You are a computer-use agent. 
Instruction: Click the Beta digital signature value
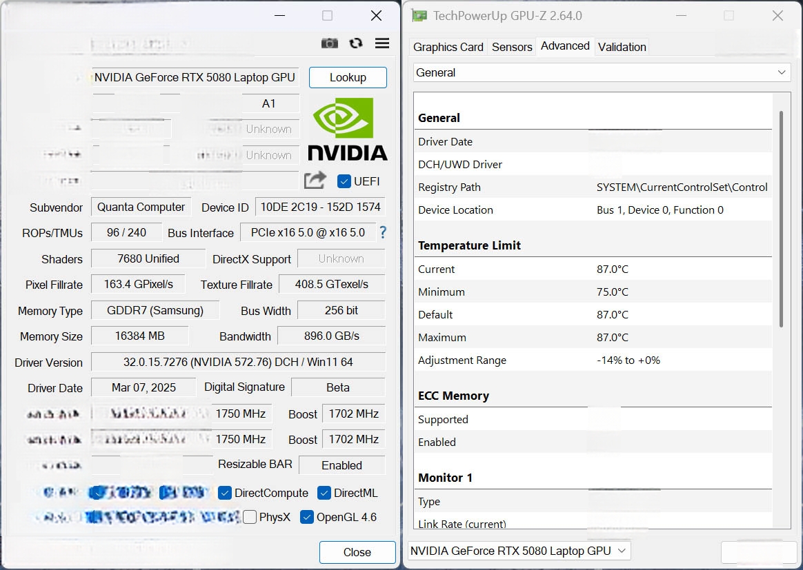click(x=338, y=387)
